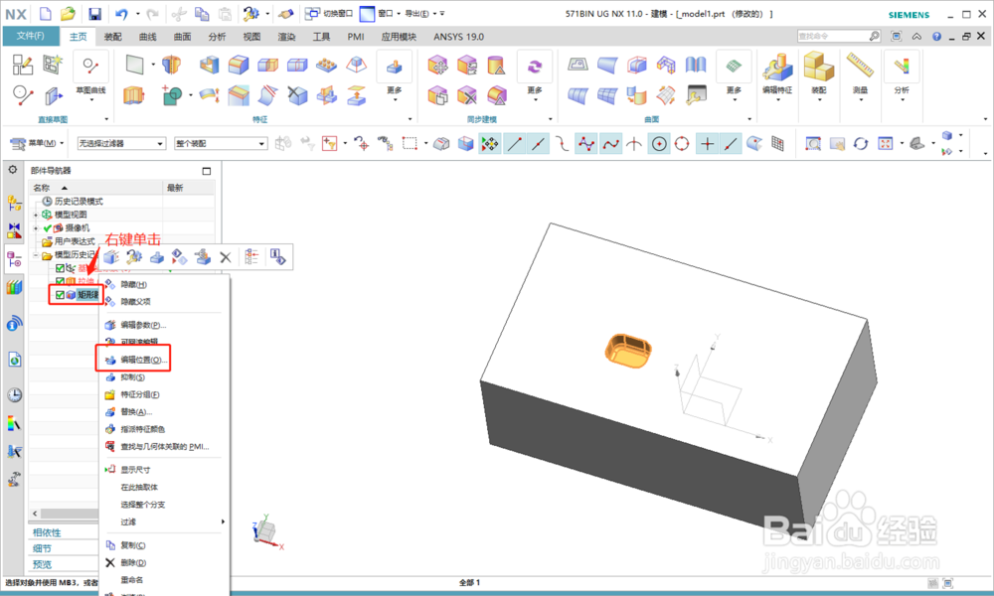Switch to the 曲线 ribbon tab
This screenshot has height=596, width=994.
[148, 37]
